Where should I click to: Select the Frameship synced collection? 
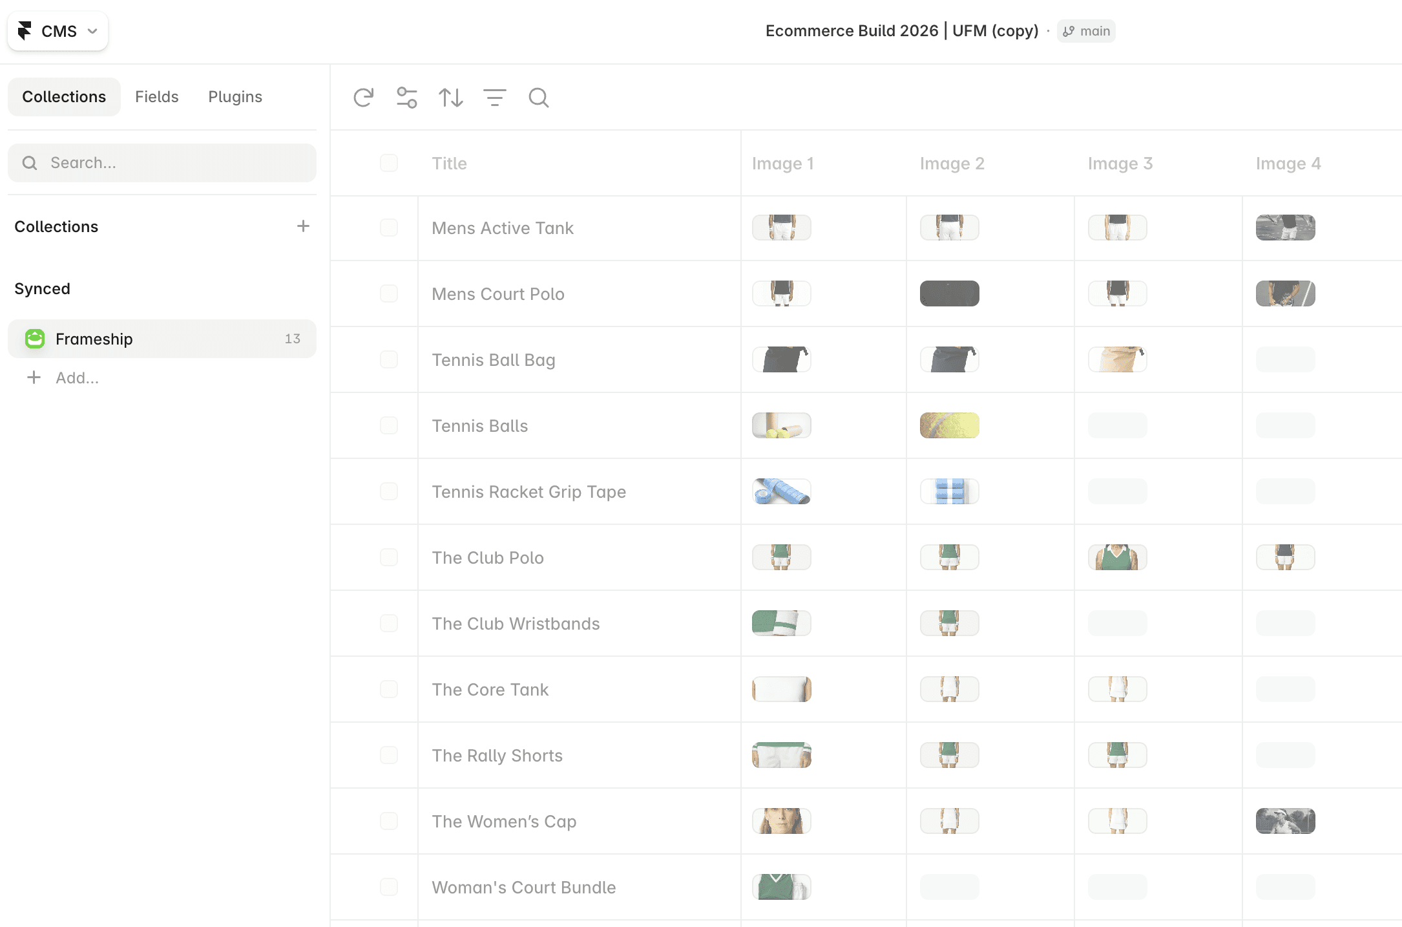tap(162, 339)
